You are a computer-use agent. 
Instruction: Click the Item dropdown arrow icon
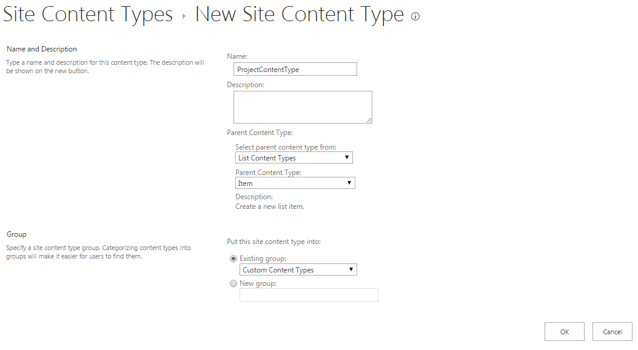pyautogui.click(x=349, y=183)
